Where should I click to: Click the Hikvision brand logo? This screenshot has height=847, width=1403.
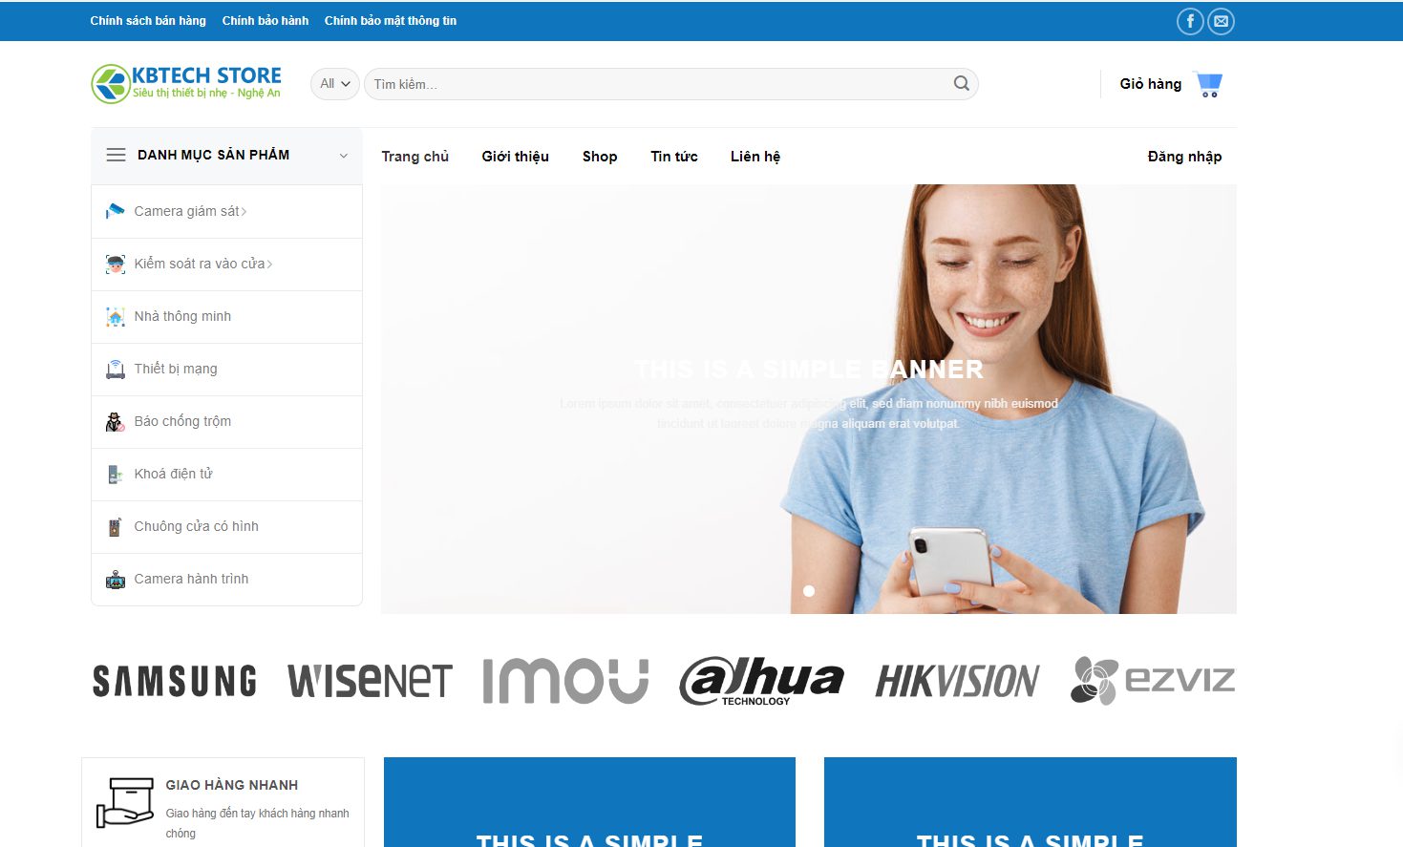[x=957, y=682]
